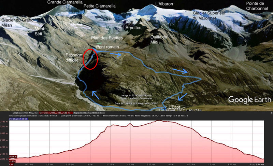Click the 9.44 km end of distance axis
This screenshot has width=273, height=166.
coord(260,164)
